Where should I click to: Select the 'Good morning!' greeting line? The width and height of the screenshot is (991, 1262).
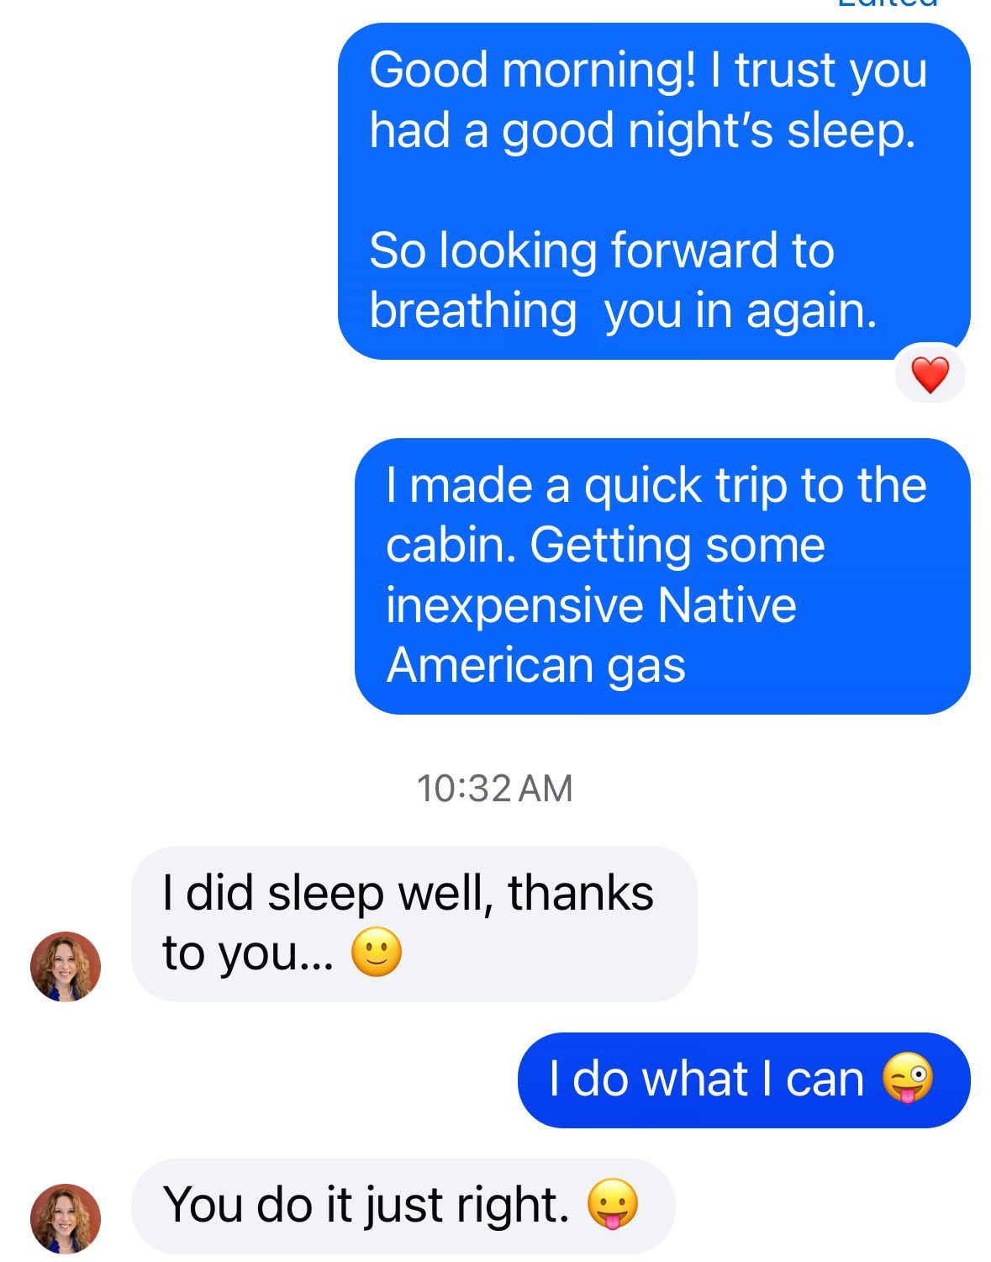[647, 70]
